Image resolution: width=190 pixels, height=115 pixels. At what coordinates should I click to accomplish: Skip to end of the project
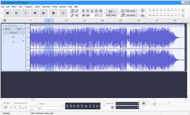(44, 13)
